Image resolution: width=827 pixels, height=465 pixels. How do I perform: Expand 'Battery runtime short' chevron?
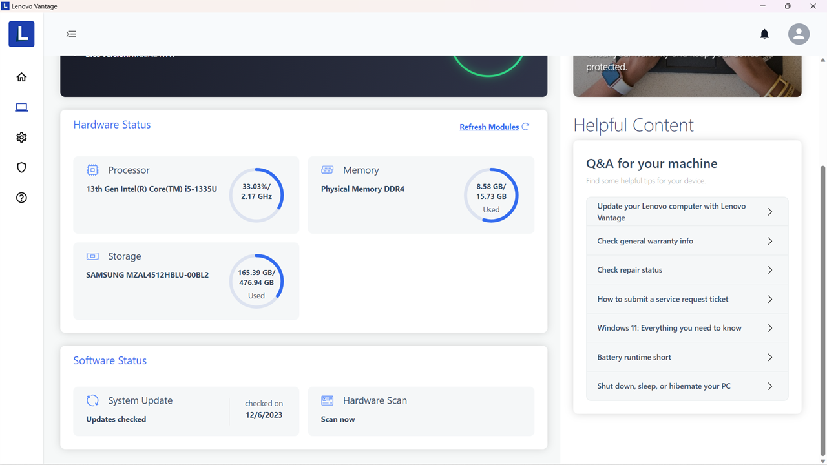click(x=769, y=357)
